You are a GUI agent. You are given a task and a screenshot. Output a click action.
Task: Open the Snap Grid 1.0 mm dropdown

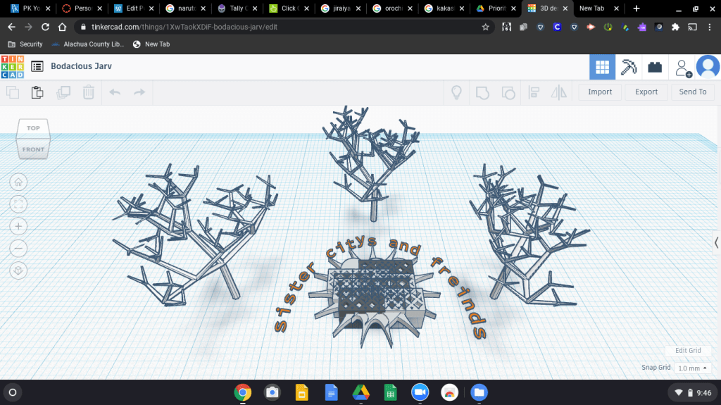point(692,368)
